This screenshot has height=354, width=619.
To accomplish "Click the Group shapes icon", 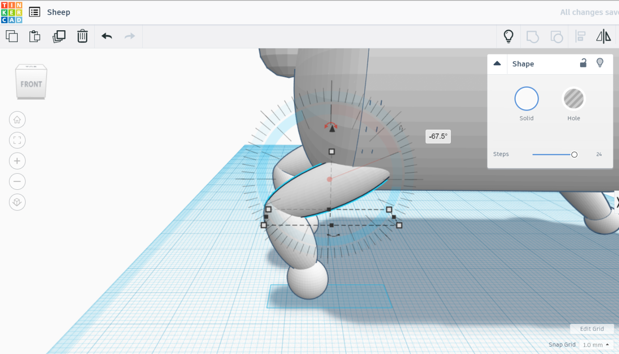I will coord(533,37).
